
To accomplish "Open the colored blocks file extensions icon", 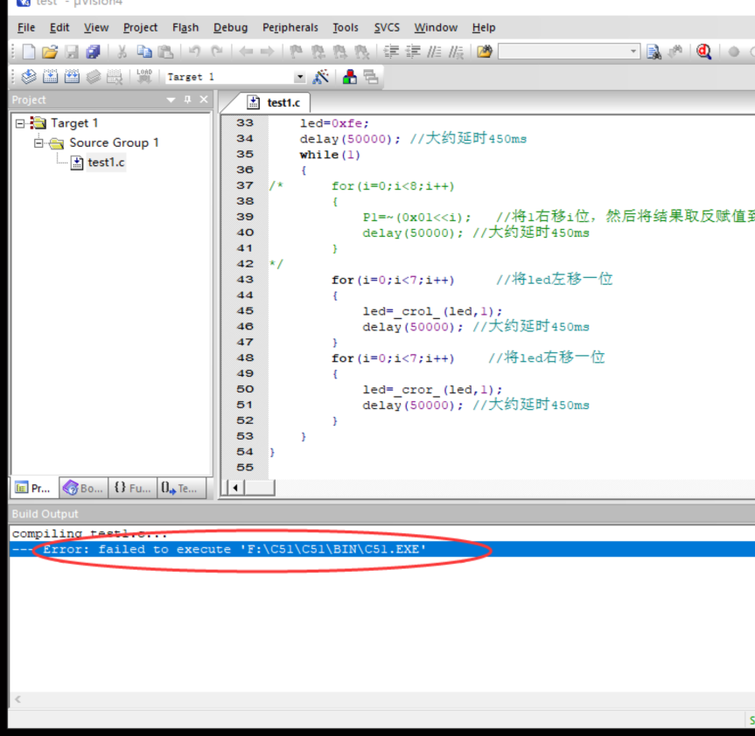I will point(350,77).
